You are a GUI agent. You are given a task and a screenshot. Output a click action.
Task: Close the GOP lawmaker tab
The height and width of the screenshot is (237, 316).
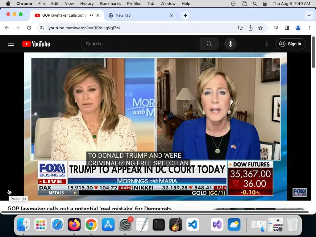tap(98, 15)
